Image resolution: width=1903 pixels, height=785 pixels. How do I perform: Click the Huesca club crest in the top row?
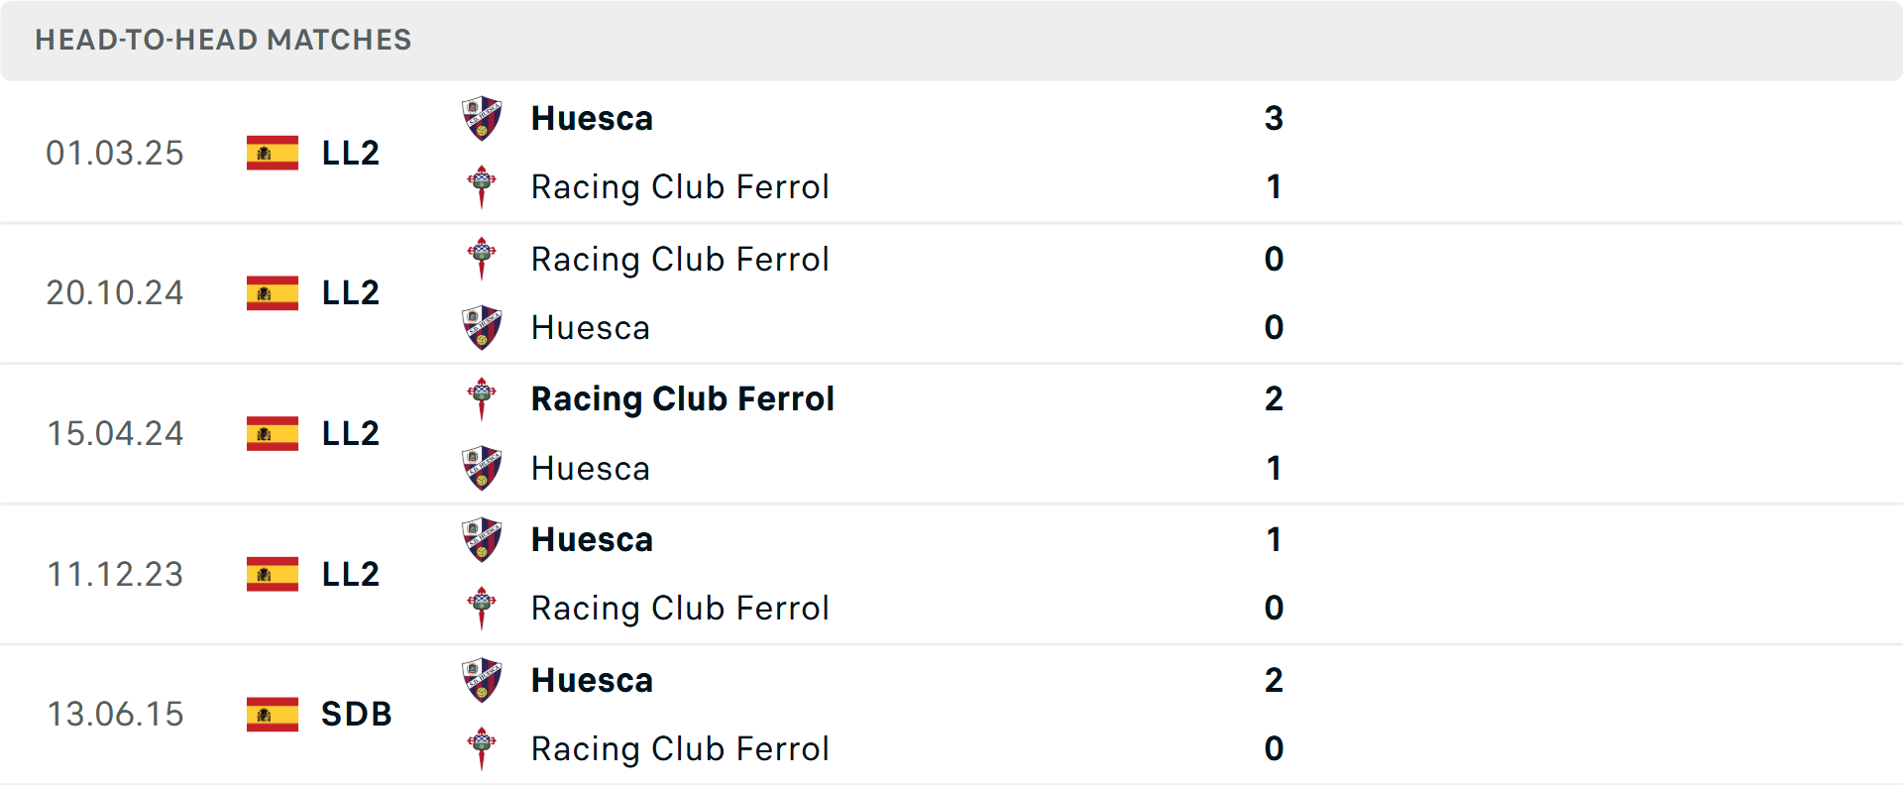point(483,118)
